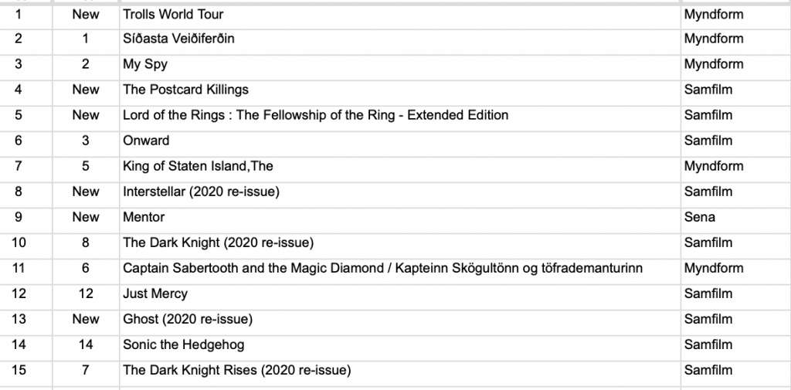
Task: Select the New cell beside Mentor
Action: pyautogui.click(x=86, y=217)
